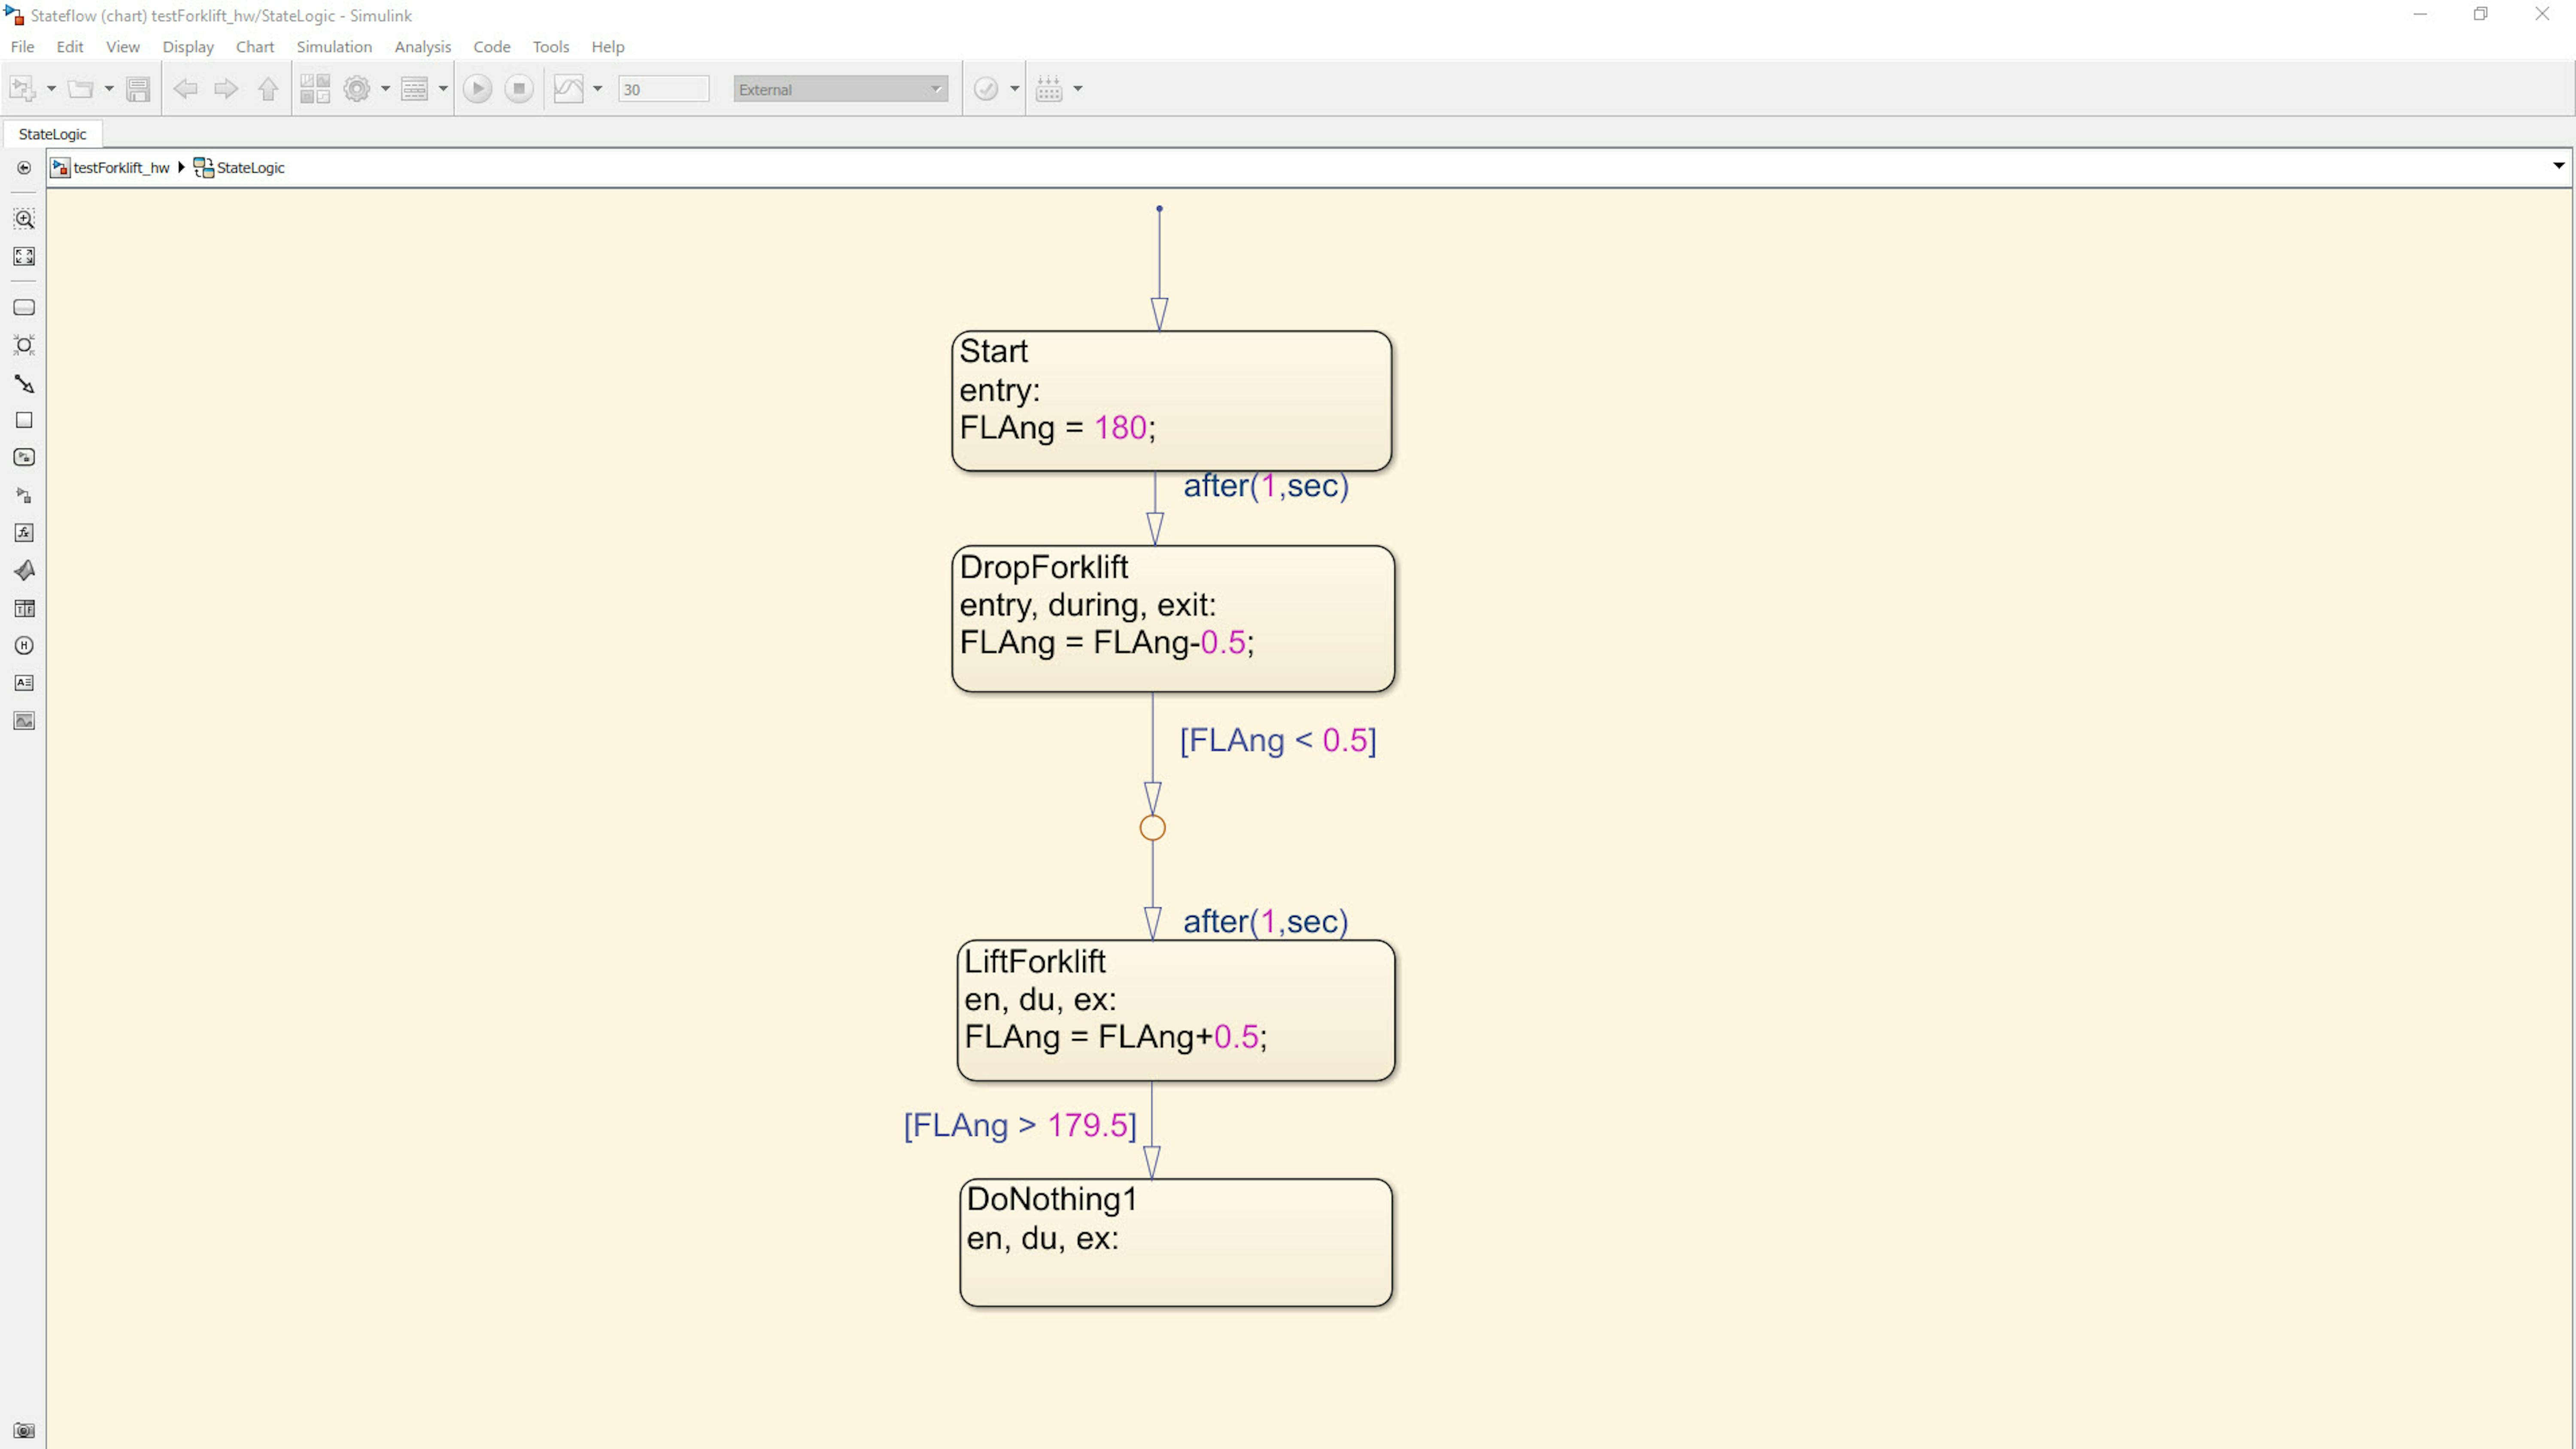Viewport: 2576px width, 1449px height.
Task: Select the Simulink Function palette tool
Action: tap(24, 495)
